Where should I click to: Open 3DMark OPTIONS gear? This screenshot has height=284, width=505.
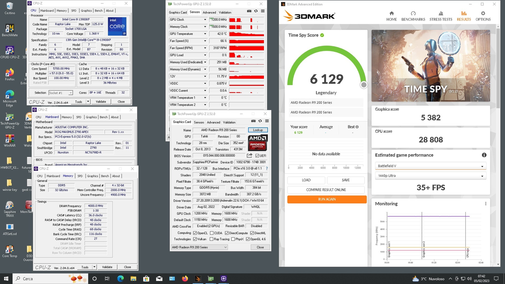(x=483, y=16)
